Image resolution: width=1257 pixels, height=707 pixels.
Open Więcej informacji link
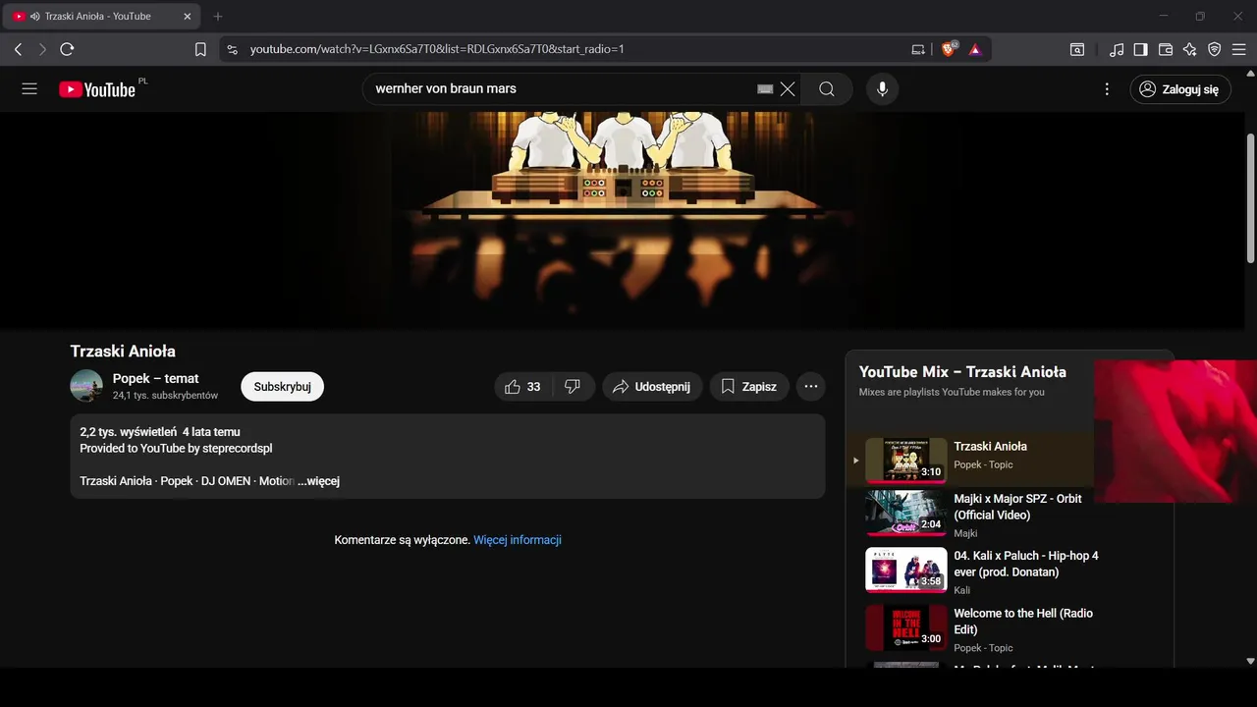pyautogui.click(x=518, y=540)
